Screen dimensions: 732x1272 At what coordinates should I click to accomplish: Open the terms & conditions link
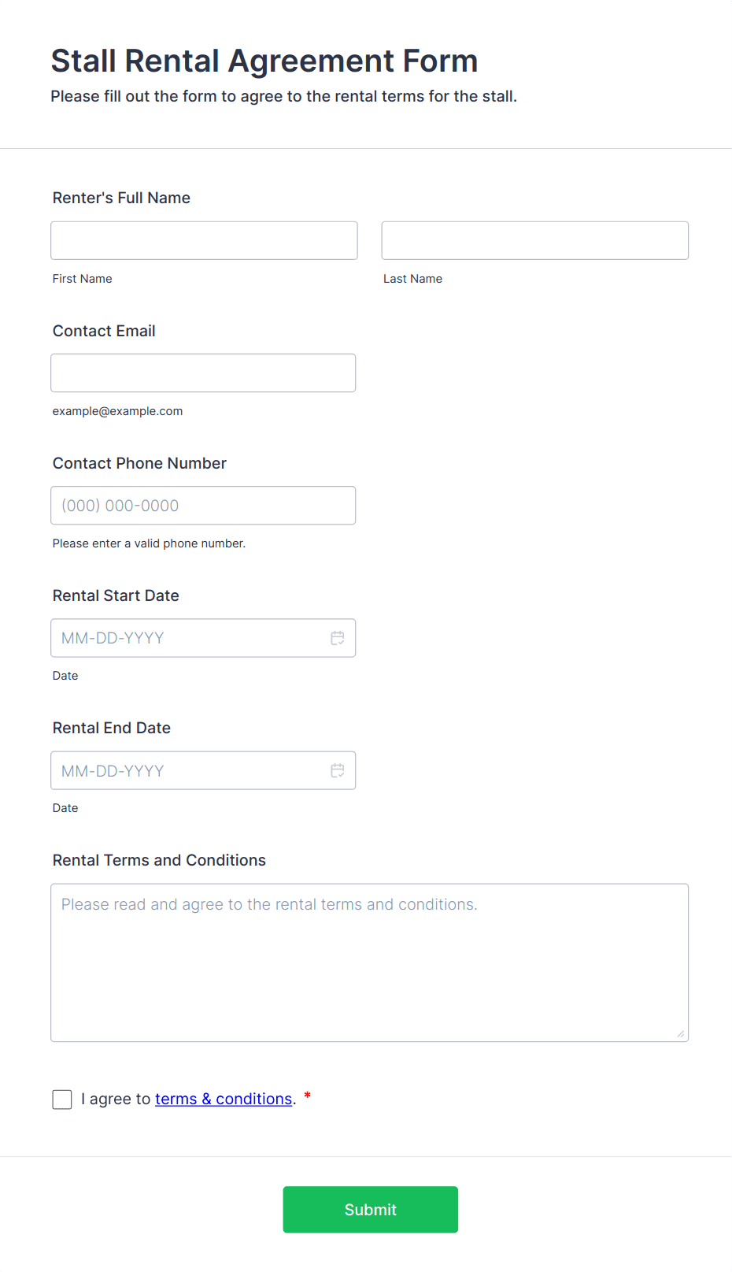coord(224,1099)
